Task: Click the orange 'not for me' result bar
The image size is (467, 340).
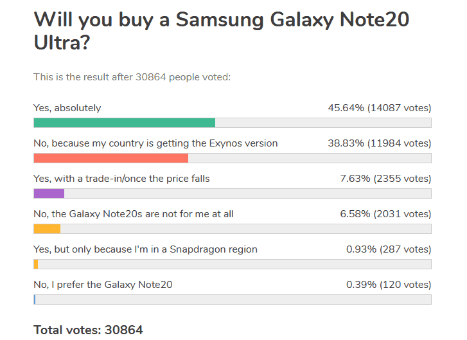Action: (x=47, y=229)
